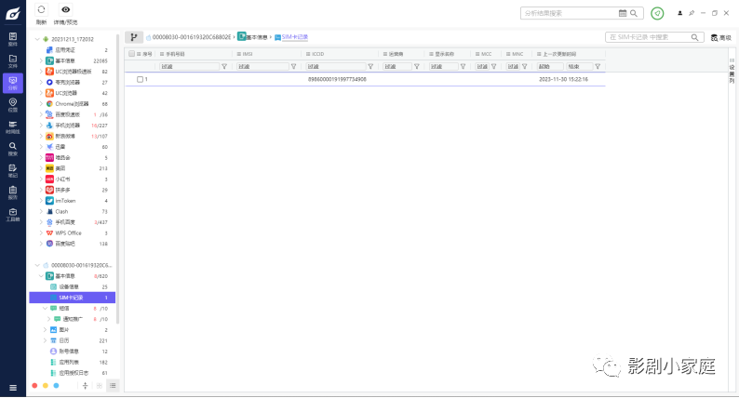
Task: Collapse the SMS node with /10 count
Action: point(45,308)
